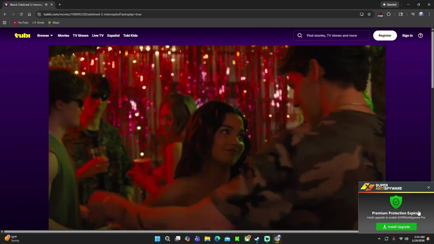Screen dimensions: 434x244
Task: Open the YouTube bookmark
Action: click(x=21, y=23)
